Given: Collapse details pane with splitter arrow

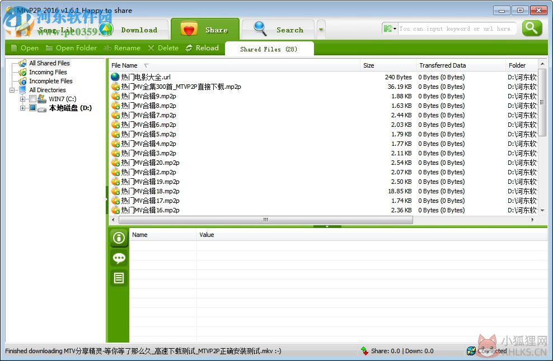Looking at the screenshot, I should click(x=327, y=226).
